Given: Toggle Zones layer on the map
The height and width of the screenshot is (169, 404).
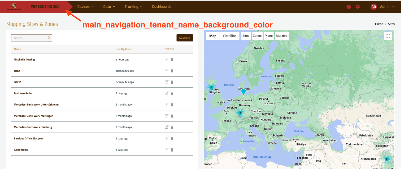Looking at the screenshot, I should coord(257,36).
